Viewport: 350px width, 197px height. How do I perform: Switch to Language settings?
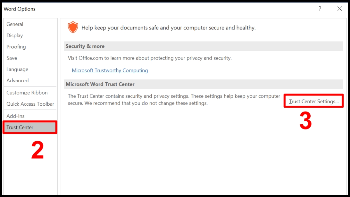click(x=17, y=69)
